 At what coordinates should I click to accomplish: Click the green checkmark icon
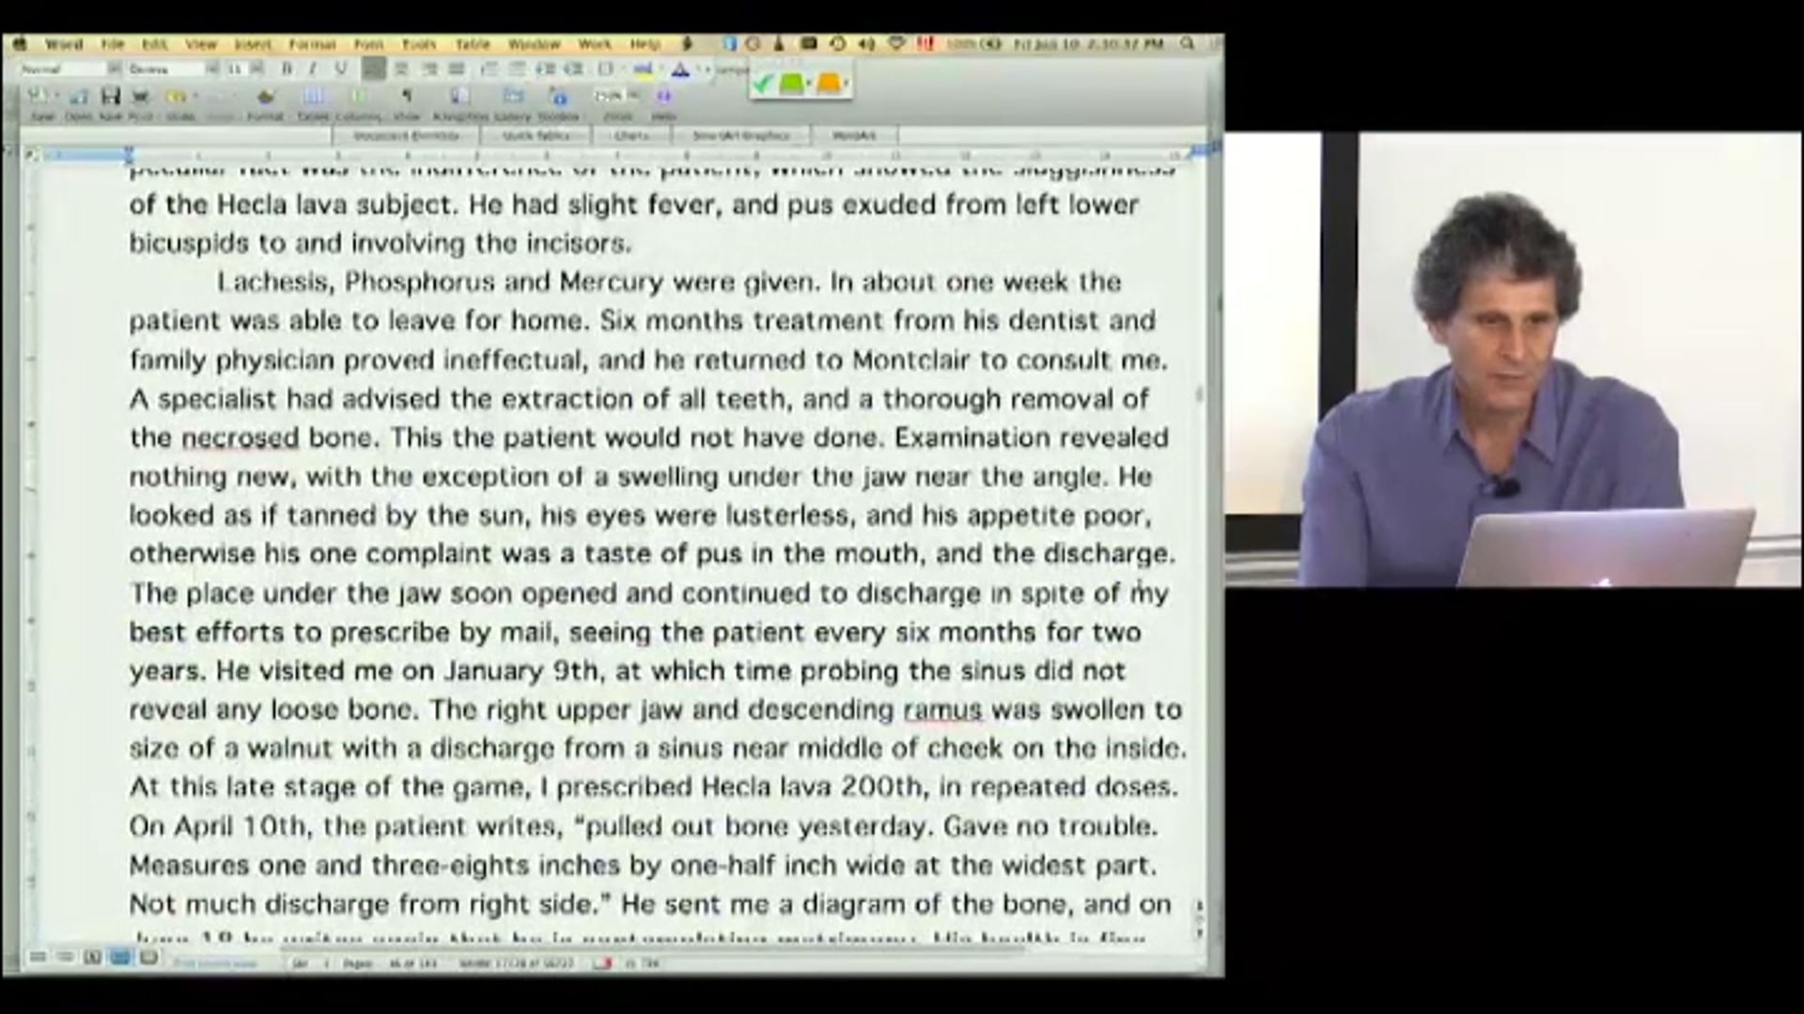pyautogui.click(x=762, y=84)
